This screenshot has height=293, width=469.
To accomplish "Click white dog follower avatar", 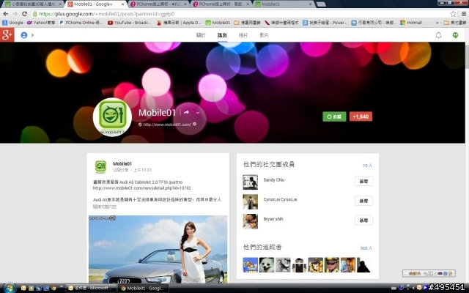I will click(x=267, y=265).
